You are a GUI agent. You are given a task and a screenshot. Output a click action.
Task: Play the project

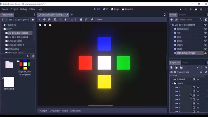[x=180, y=9]
